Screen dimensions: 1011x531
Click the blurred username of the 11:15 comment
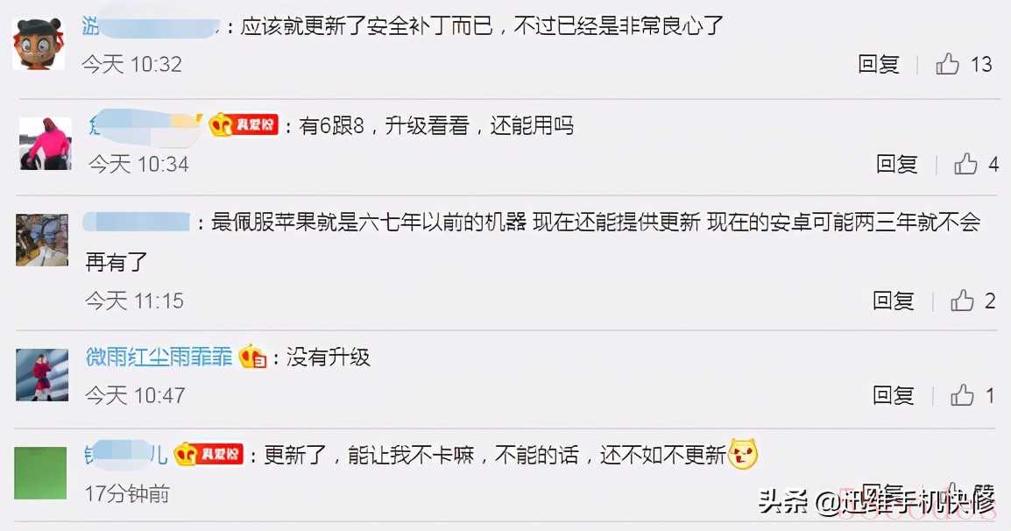tap(137, 223)
